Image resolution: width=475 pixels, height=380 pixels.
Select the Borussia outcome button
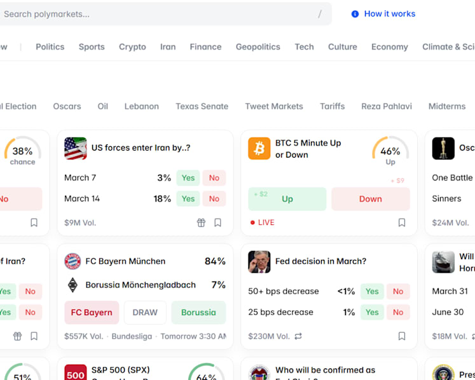pos(199,313)
